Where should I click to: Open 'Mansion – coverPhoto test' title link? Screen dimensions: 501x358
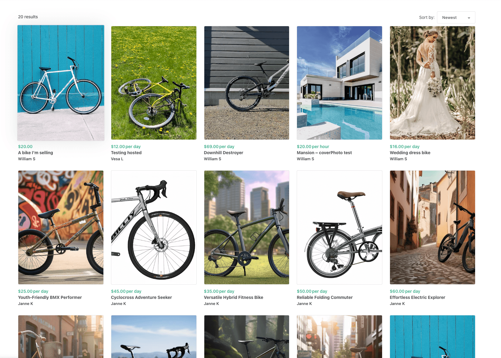click(324, 153)
